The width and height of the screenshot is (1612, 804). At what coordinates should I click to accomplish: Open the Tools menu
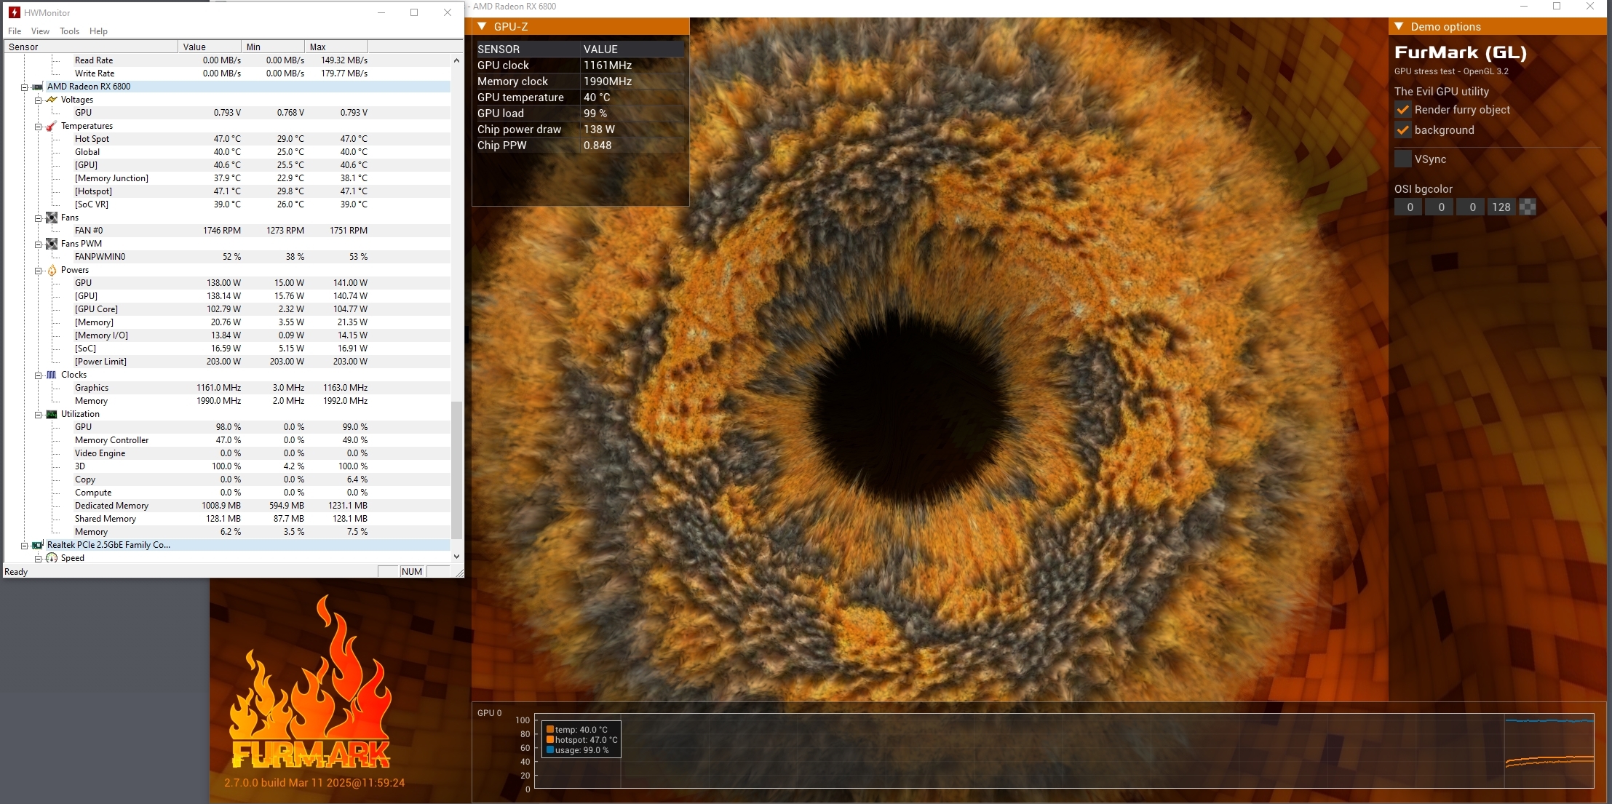[69, 31]
